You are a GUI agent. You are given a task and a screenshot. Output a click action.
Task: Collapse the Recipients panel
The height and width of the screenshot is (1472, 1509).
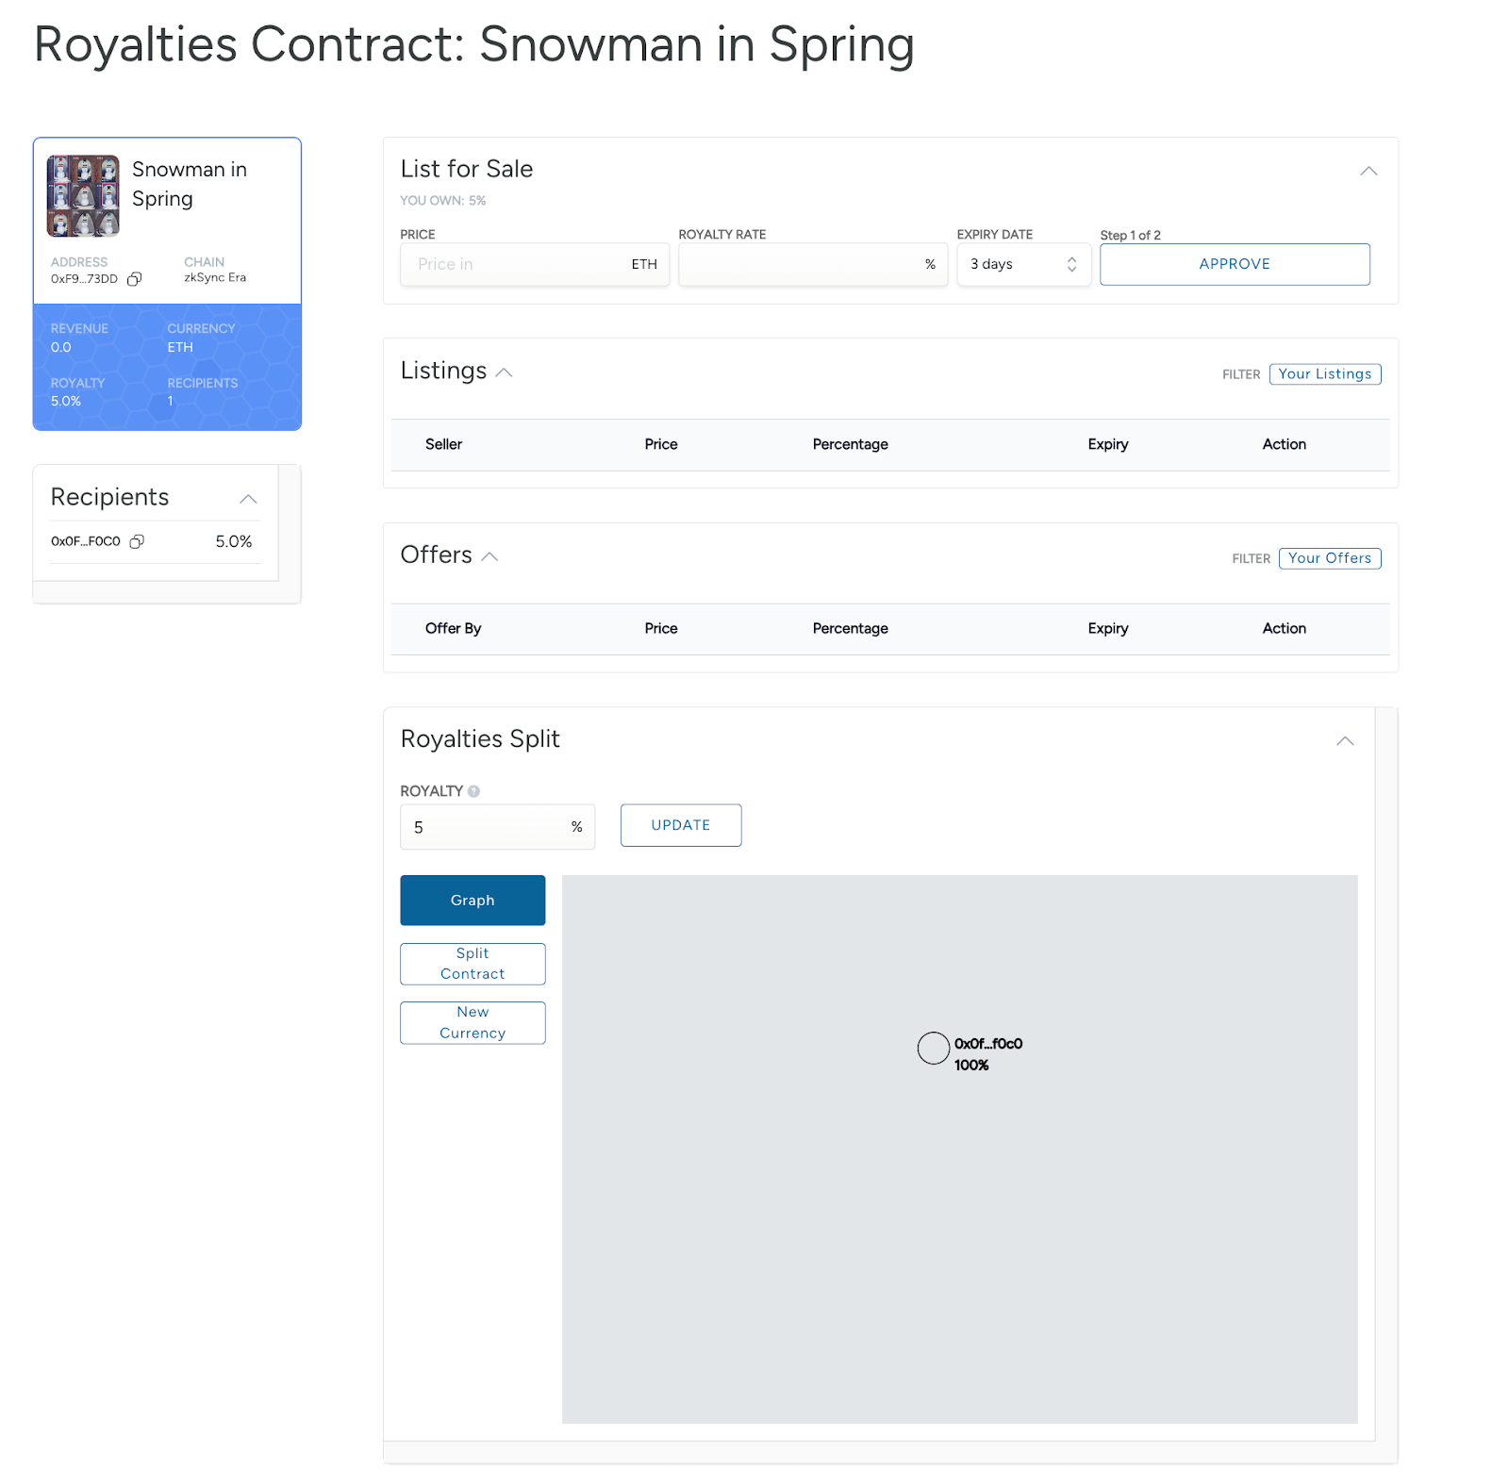[248, 499]
